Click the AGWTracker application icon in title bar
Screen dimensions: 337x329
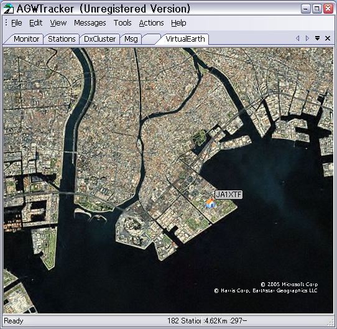click(x=9, y=9)
